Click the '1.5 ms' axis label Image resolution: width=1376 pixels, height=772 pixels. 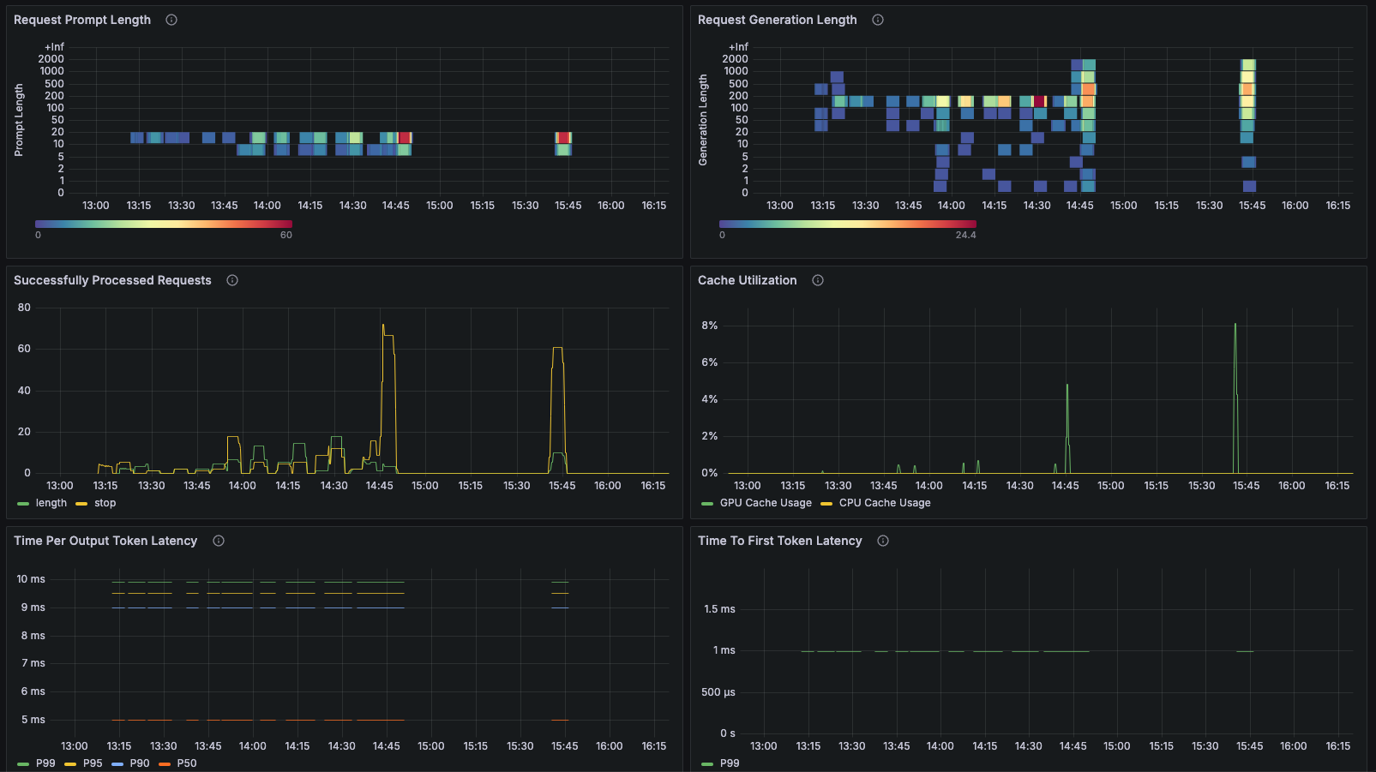(x=720, y=609)
